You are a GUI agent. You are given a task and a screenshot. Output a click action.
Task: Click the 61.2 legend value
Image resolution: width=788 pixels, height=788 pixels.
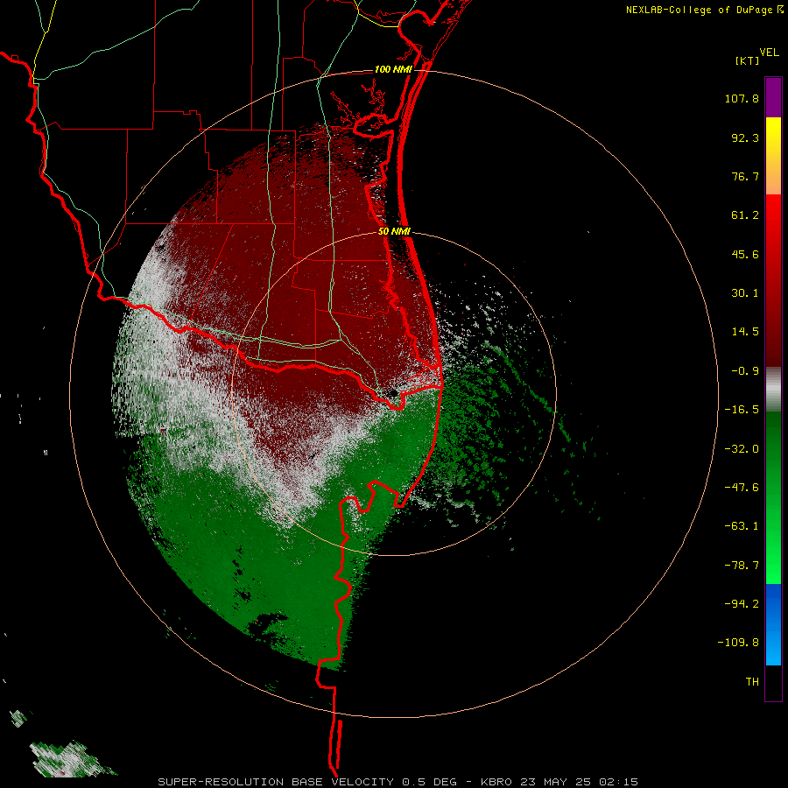click(745, 215)
